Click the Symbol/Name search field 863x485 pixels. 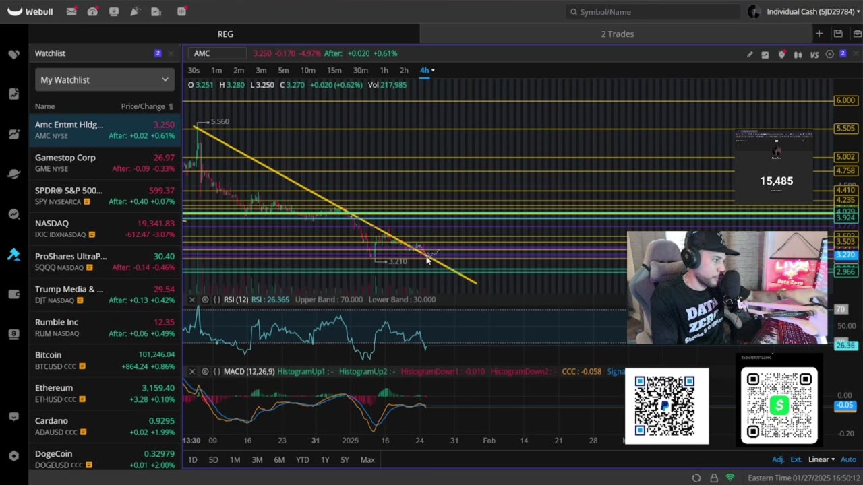point(653,12)
